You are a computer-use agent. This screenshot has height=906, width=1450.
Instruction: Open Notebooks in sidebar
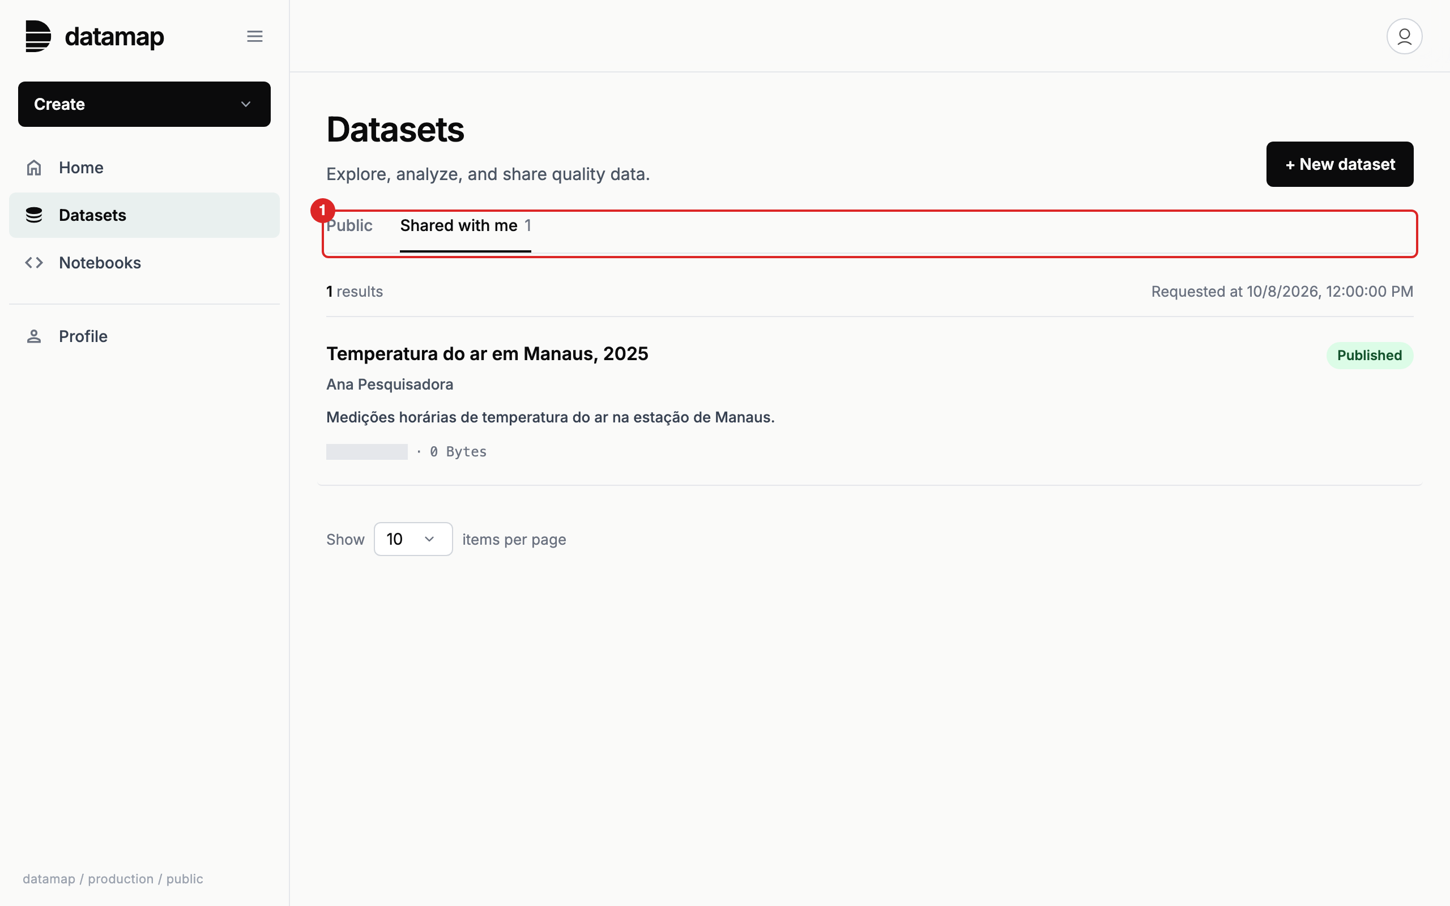click(144, 262)
